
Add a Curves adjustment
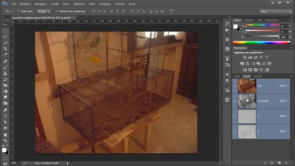(x=256, y=57)
